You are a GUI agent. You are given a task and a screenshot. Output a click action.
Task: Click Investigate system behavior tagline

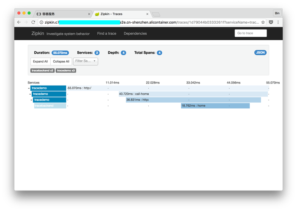coord(68,34)
